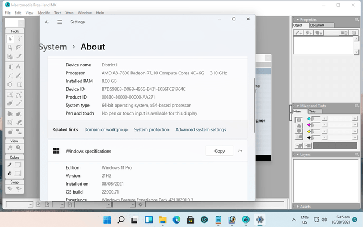Screen dimensions: 363x227
Task: Go back in the Settings window
Action: click(x=47, y=22)
